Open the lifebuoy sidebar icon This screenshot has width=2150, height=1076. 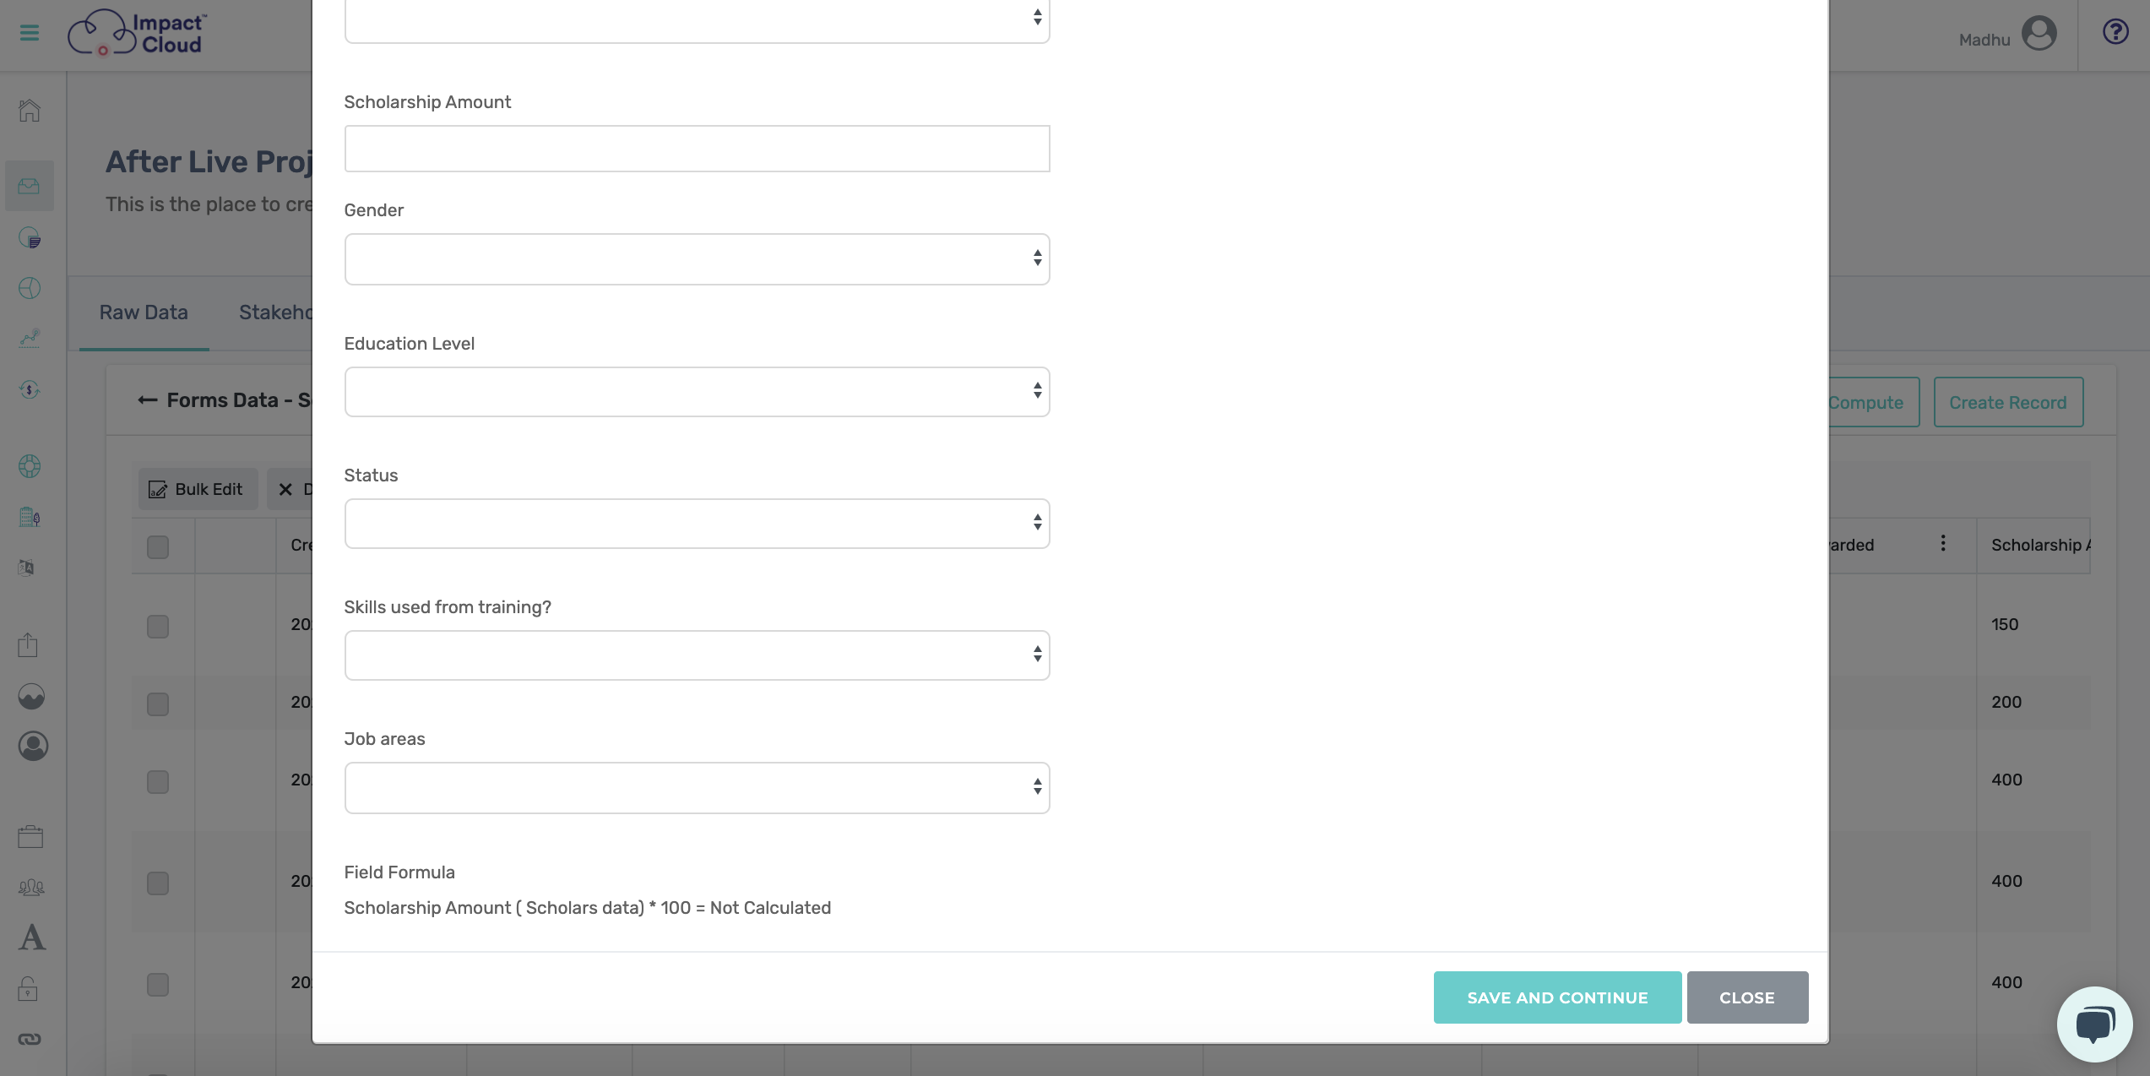pyautogui.click(x=30, y=466)
